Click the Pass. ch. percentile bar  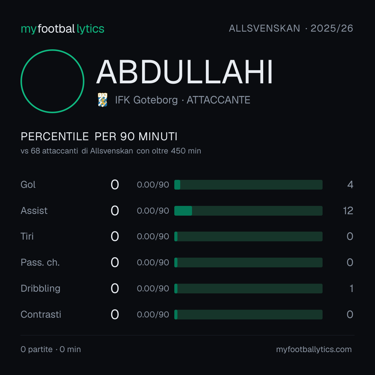pos(248,262)
